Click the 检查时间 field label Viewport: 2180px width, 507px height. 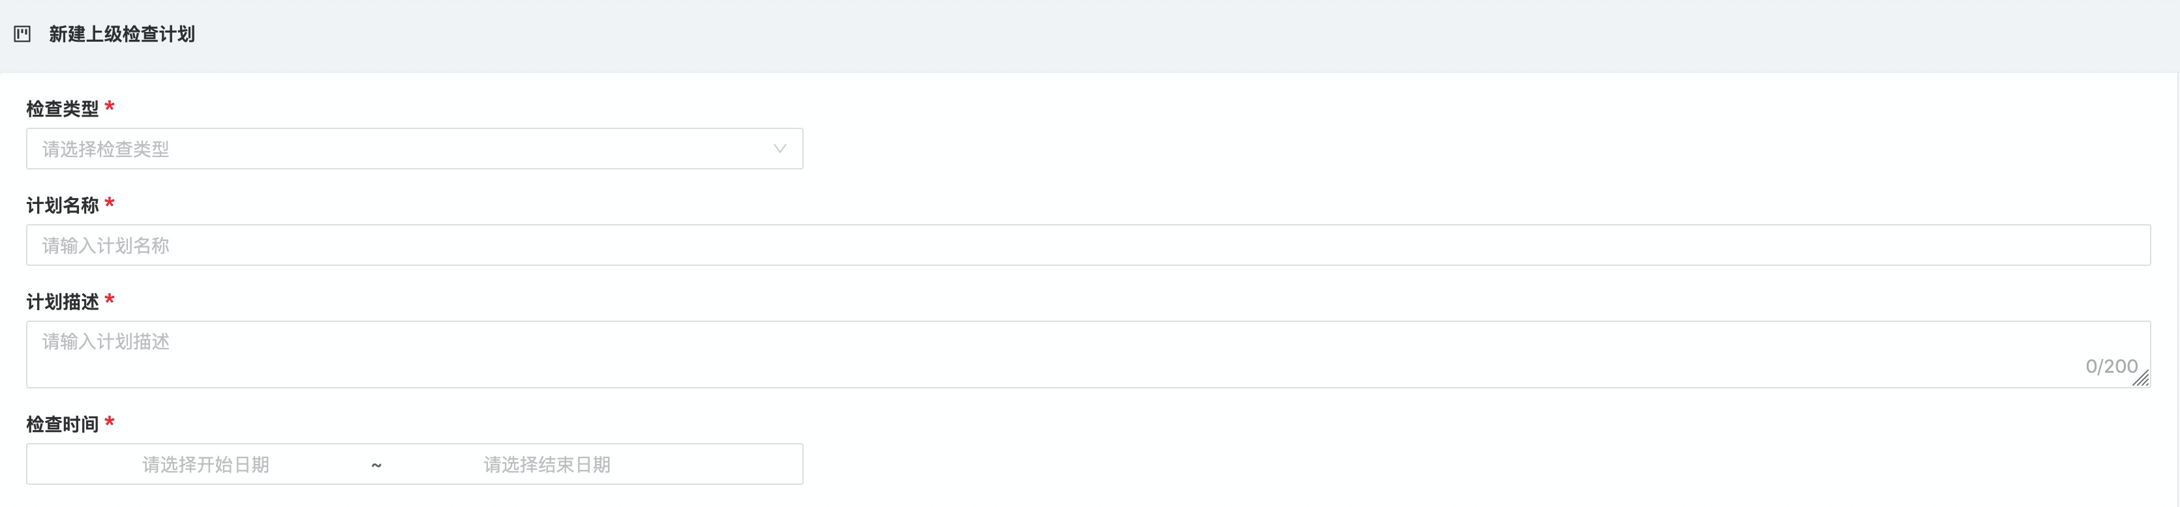tap(63, 424)
